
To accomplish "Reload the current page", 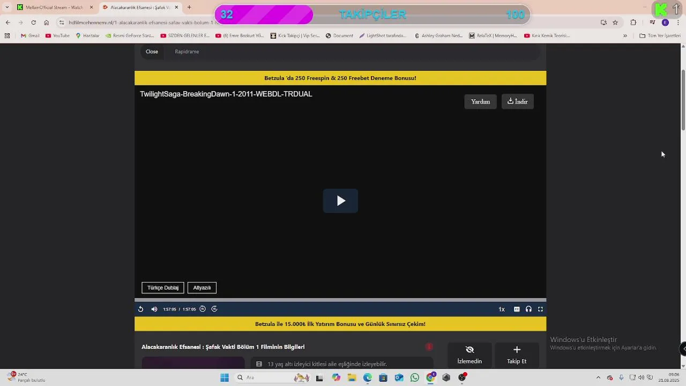I will 33,23.
